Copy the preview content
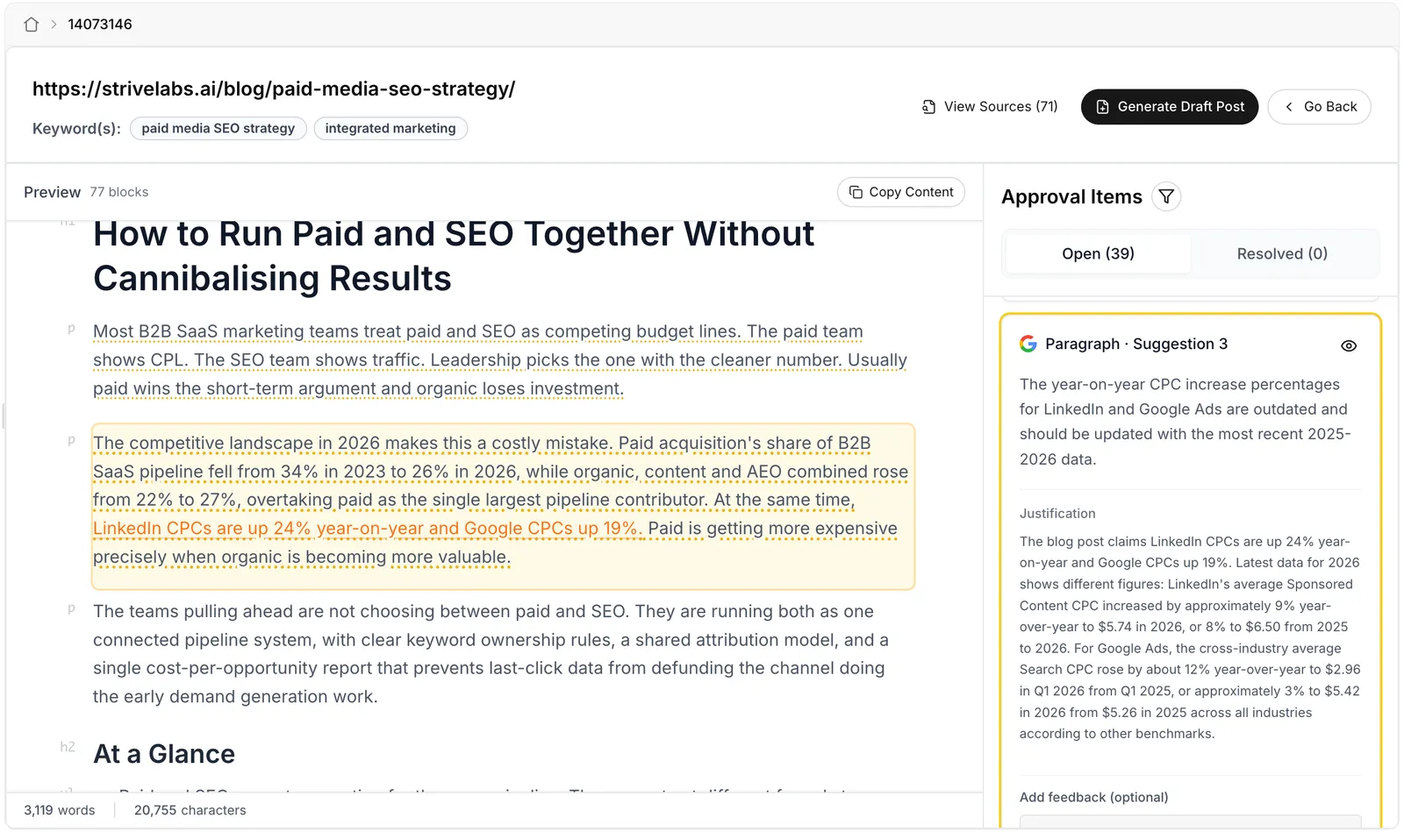The image size is (1404, 832). coord(901,192)
